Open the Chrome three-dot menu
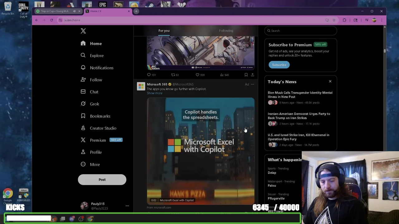Viewport: 399px width, 224px height. 382,20
